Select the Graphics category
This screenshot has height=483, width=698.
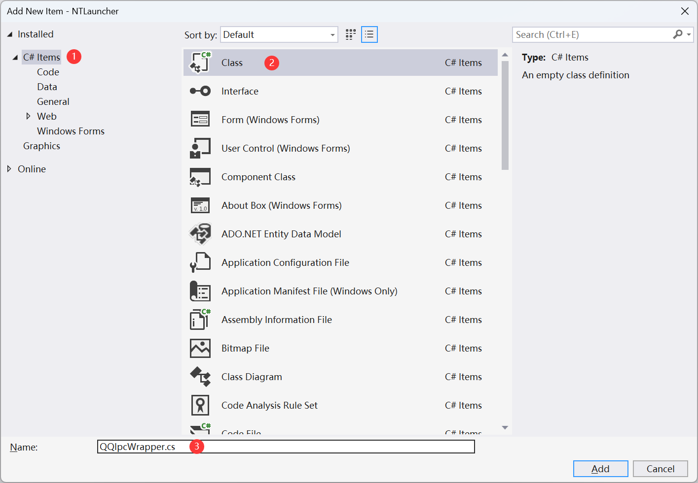41,146
